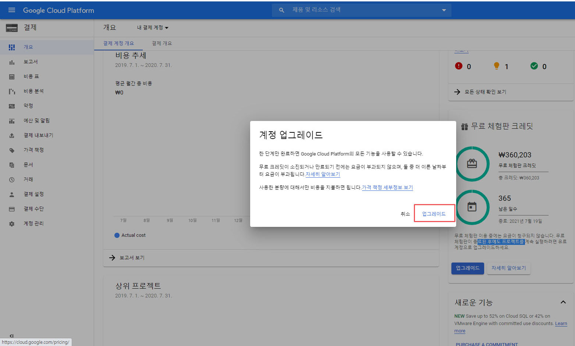Click the arrow icon beside 보고서 보기
575x346 pixels.
pos(112,258)
